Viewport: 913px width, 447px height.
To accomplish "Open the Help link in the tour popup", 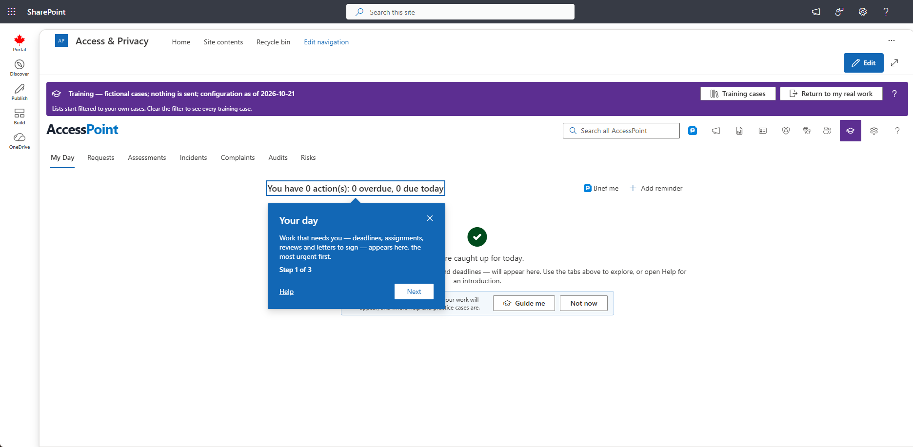I will pos(286,292).
